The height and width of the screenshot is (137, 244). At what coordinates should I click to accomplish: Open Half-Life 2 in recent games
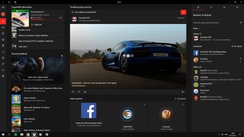tap(38, 46)
